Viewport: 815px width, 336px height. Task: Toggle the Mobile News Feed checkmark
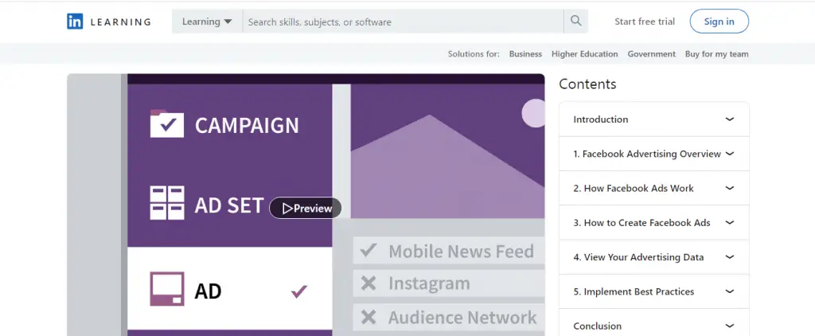368,250
